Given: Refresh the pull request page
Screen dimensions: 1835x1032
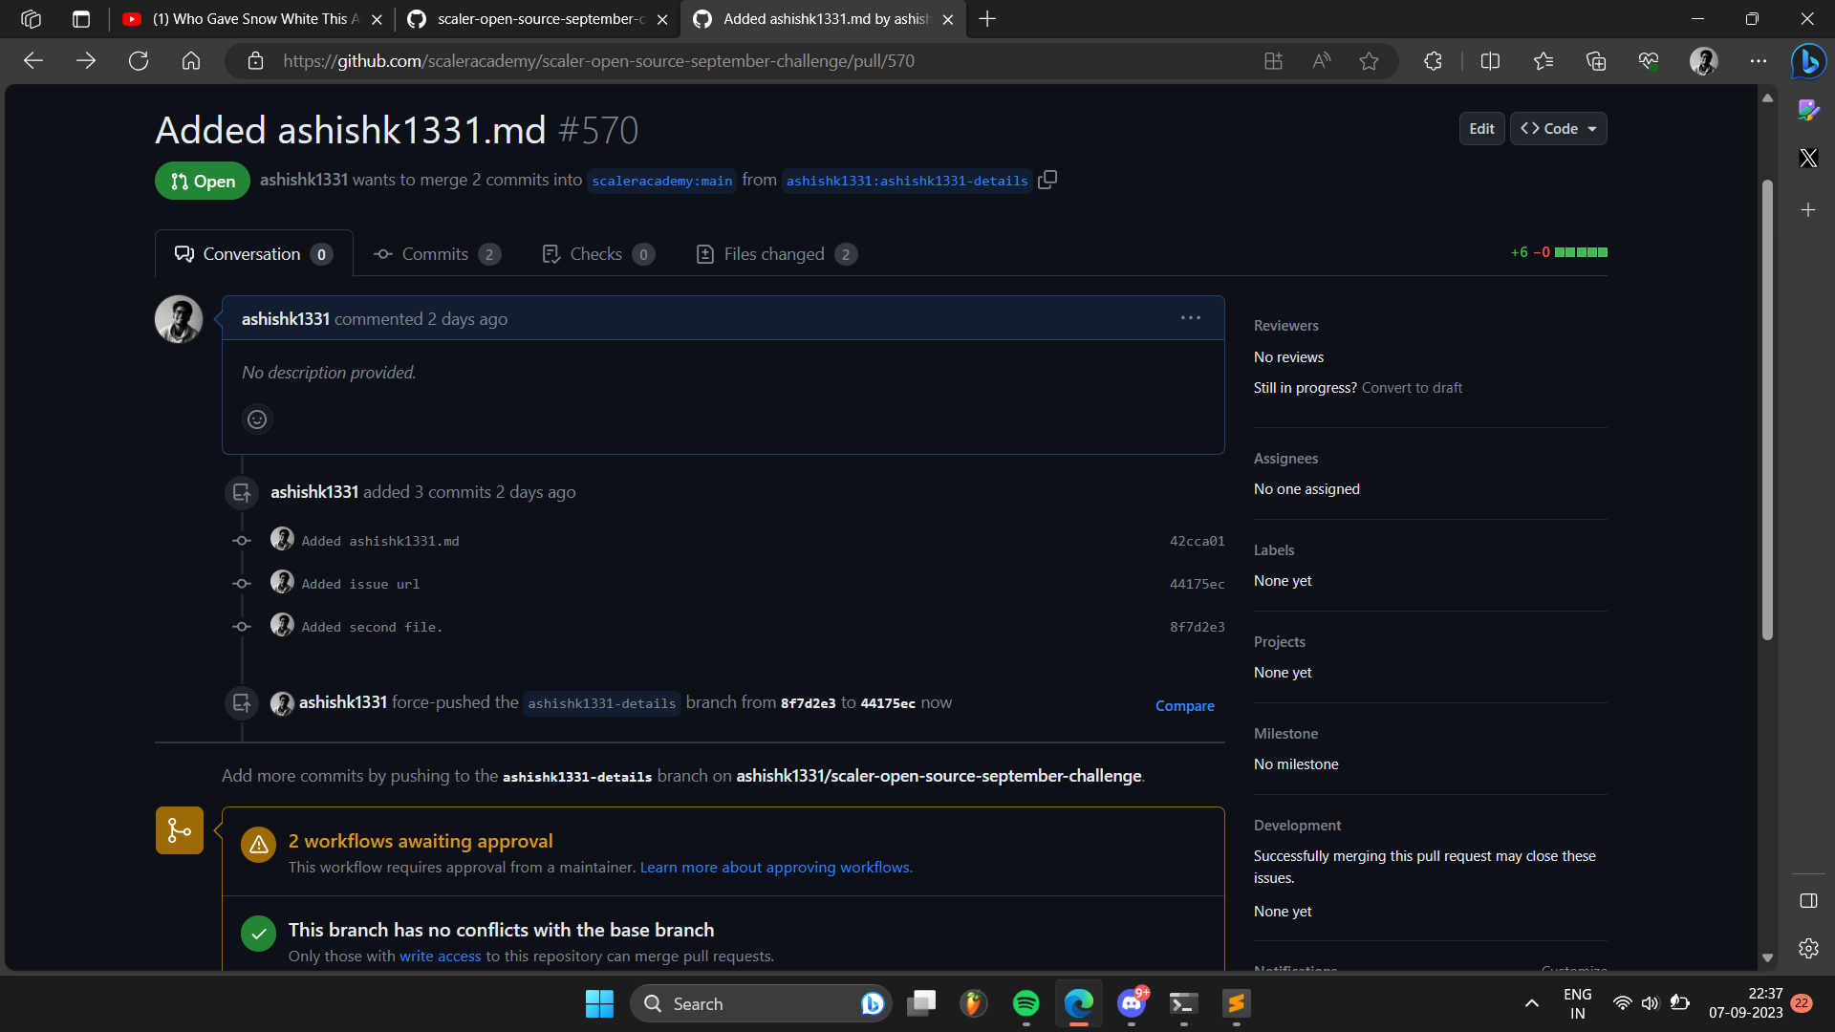Looking at the screenshot, I should click(x=138, y=60).
